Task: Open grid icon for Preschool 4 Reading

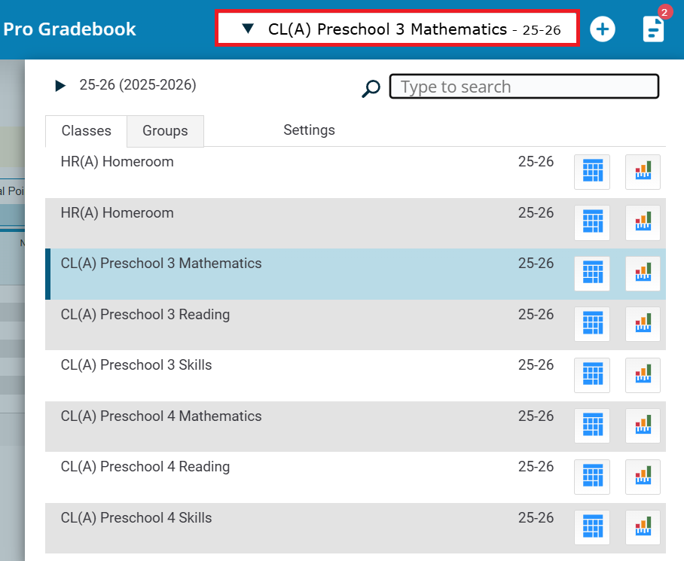Action: 592,477
